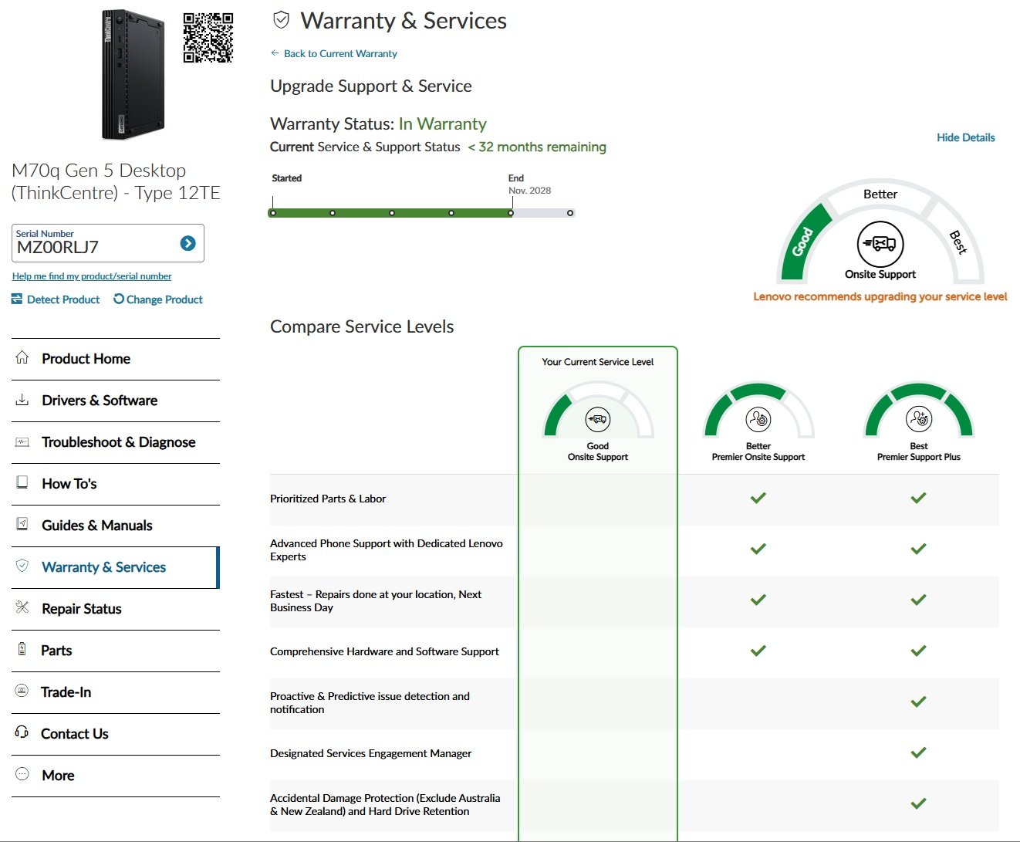Select Better Premier Onsite Support label
Image resolution: width=1020 pixels, height=842 pixels.
(758, 451)
